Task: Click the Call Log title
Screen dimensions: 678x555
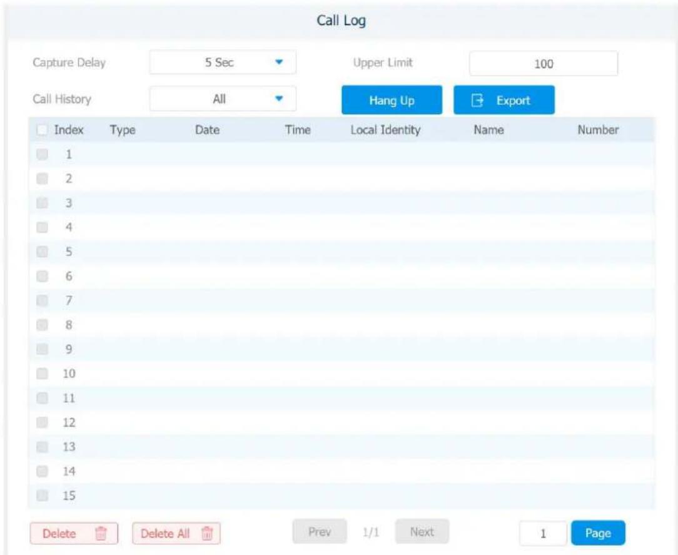Action: [341, 20]
